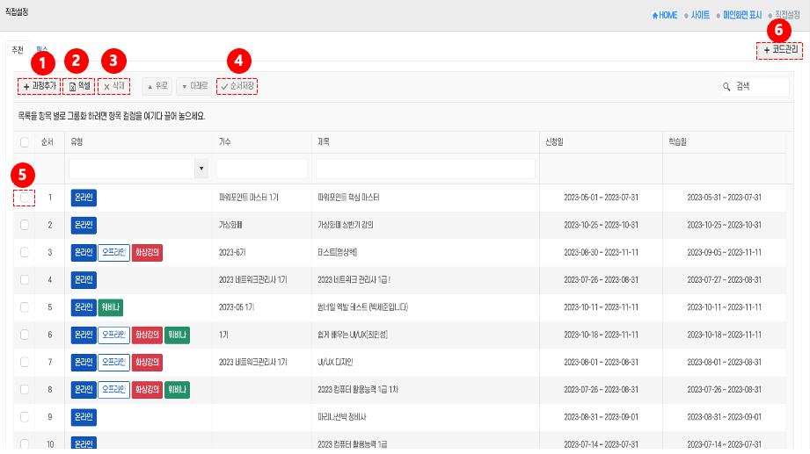Move selected row up with 위로
This screenshot has height=454, width=810.
(x=155, y=86)
